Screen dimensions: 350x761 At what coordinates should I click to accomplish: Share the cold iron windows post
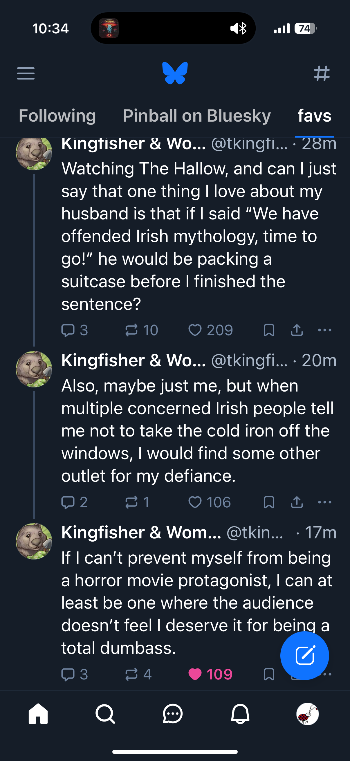pyautogui.click(x=297, y=502)
